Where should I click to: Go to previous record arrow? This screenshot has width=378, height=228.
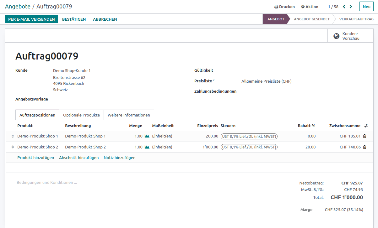[344, 7]
